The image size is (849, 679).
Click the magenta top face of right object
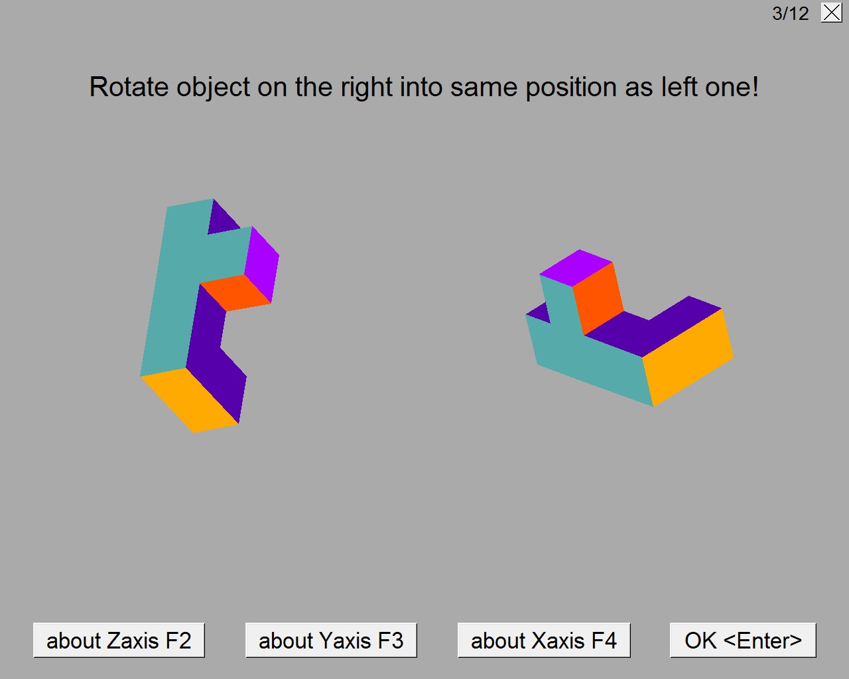click(x=576, y=267)
